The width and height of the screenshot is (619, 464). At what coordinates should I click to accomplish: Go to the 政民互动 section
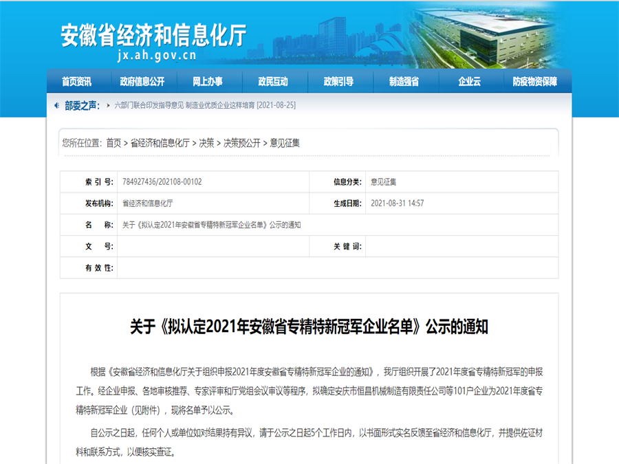pyautogui.click(x=273, y=81)
